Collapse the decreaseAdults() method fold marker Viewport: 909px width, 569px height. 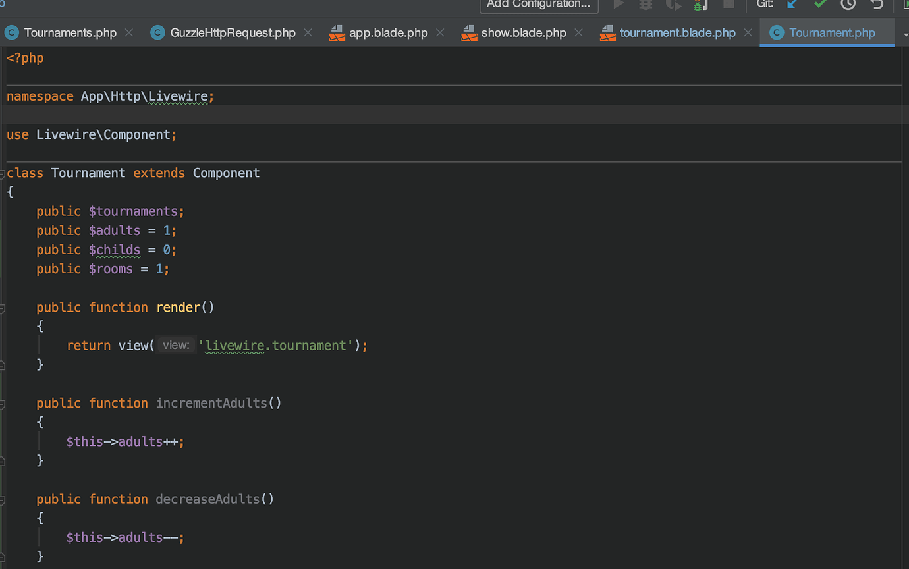[x=3, y=499]
